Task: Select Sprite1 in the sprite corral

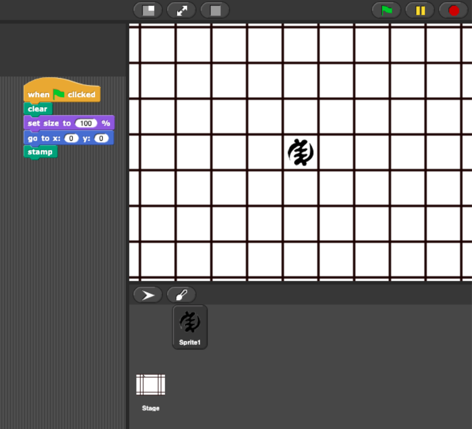Action: (x=190, y=327)
